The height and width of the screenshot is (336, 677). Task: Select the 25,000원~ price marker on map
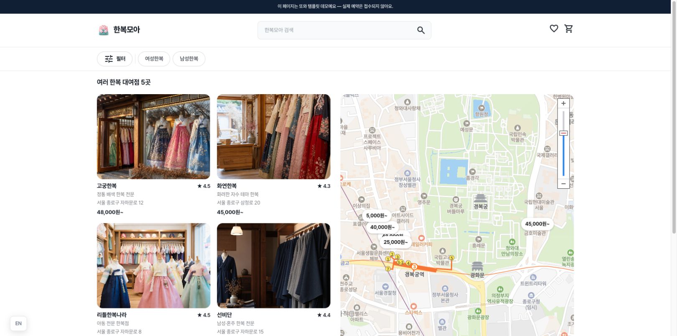click(395, 242)
